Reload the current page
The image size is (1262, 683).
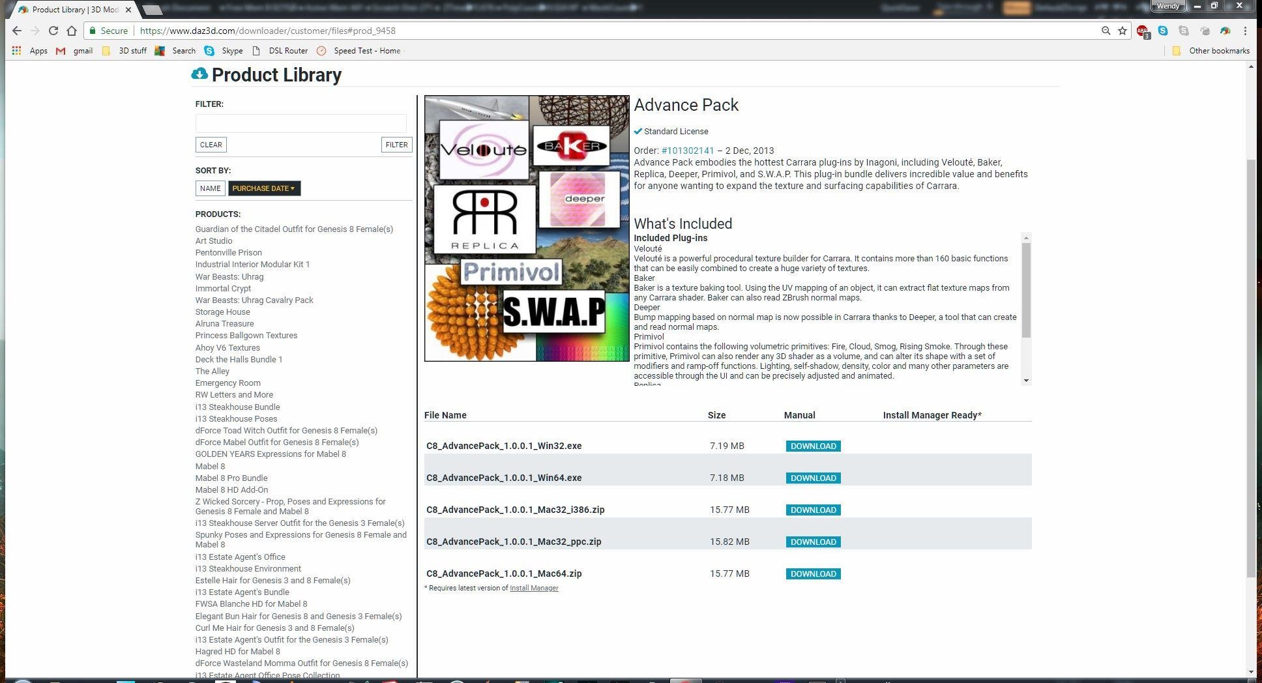53,31
